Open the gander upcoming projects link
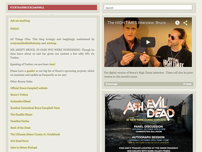Image resolution: width=202 pixels, height=152 pixels. [x=31, y=71]
